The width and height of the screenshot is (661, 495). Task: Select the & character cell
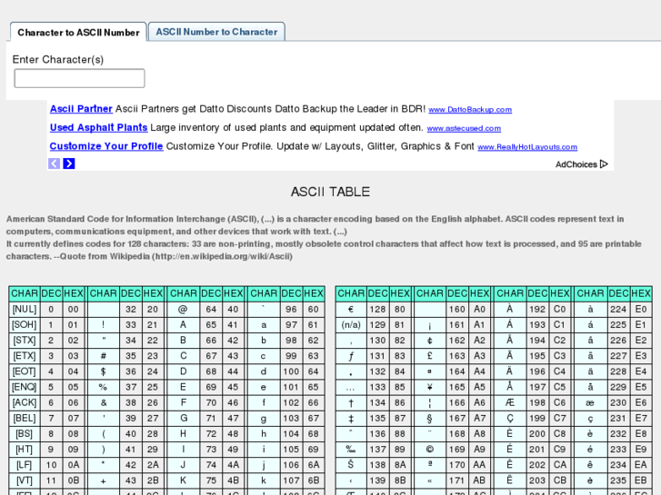pyautogui.click(x=104, y=402)
